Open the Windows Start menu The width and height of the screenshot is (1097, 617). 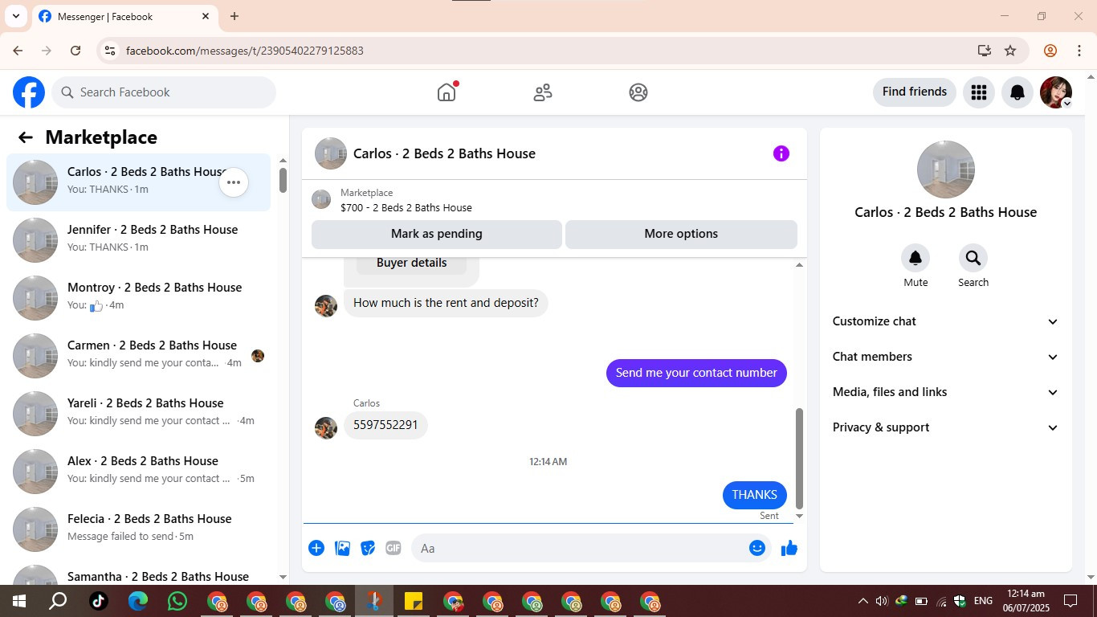click(x=19, y=601)
